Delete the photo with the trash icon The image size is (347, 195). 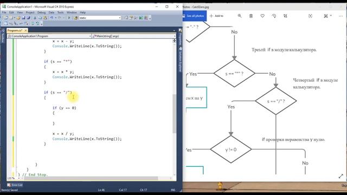(x=251, y=16)
